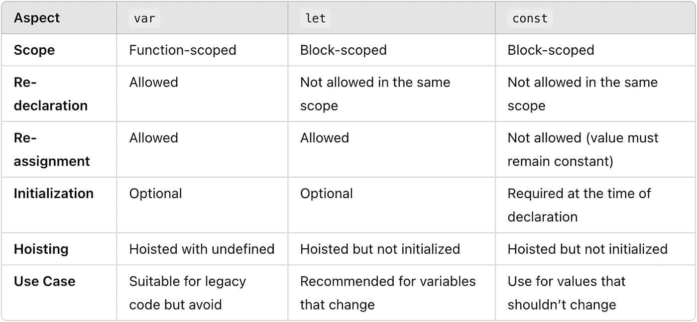Click the "Function-scoped" cell

pyautogui.click(x=183, y=50)
